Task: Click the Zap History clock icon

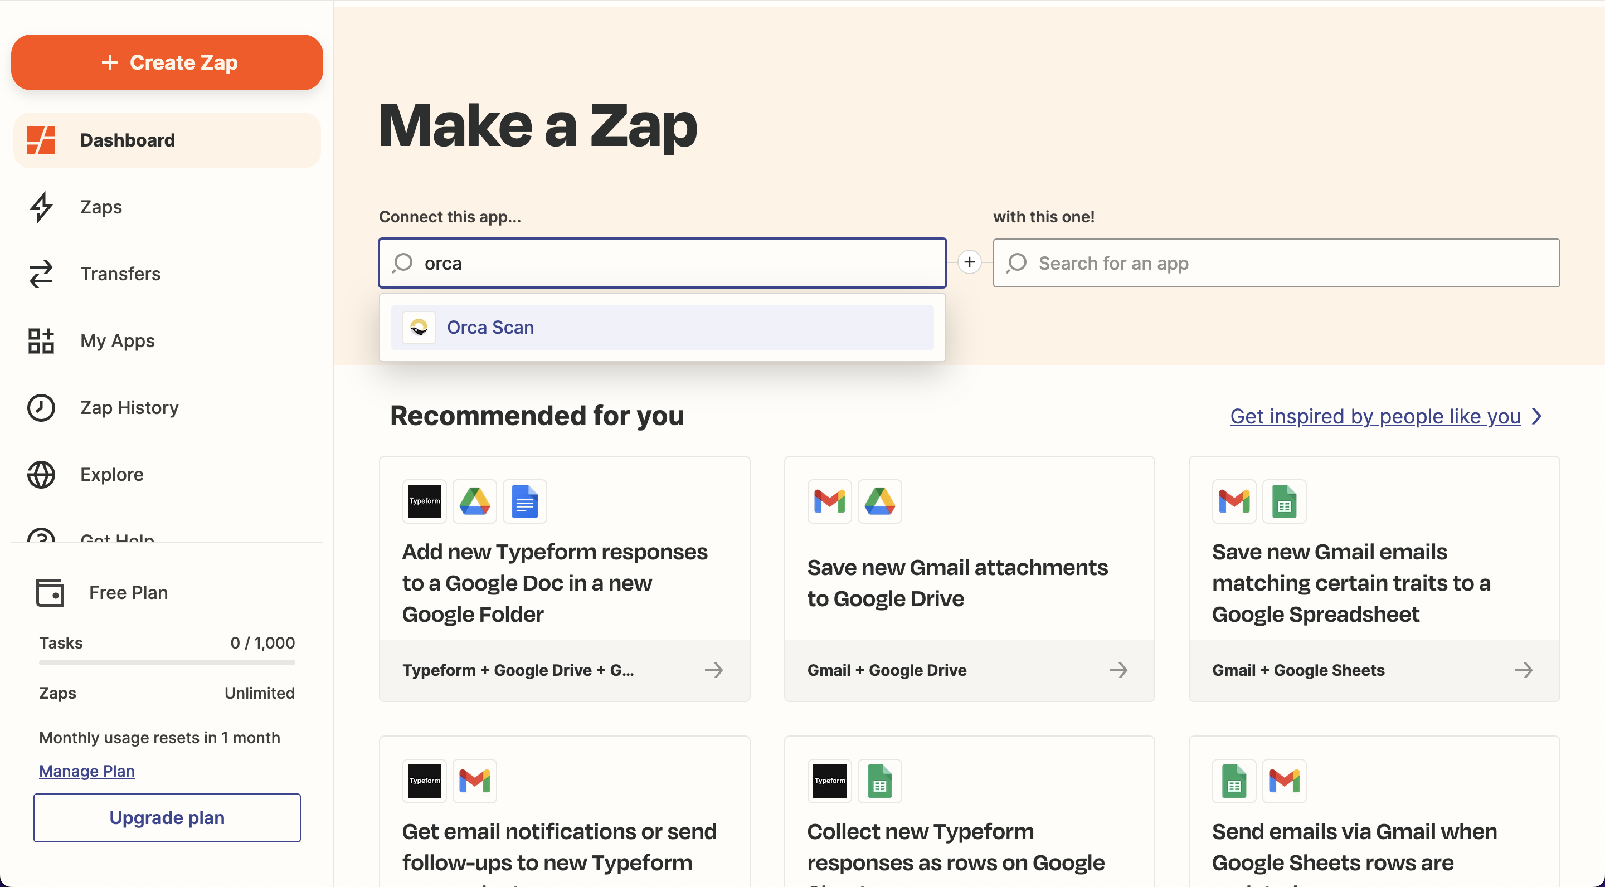Action: coord(41,407)
